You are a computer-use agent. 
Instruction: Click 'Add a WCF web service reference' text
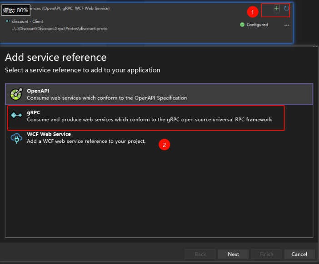coord(86,141)
